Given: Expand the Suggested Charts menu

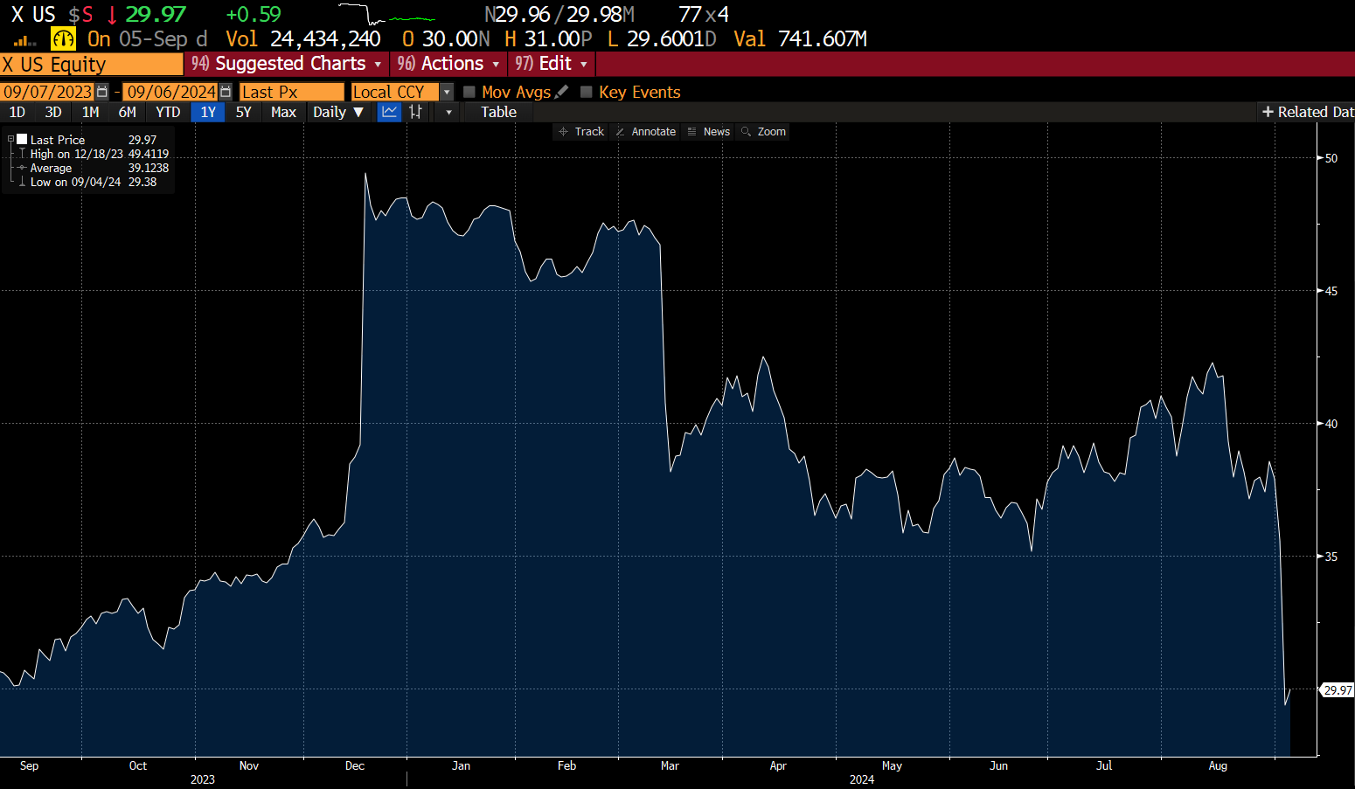Looking at the screenshot, I should (287, 64).
